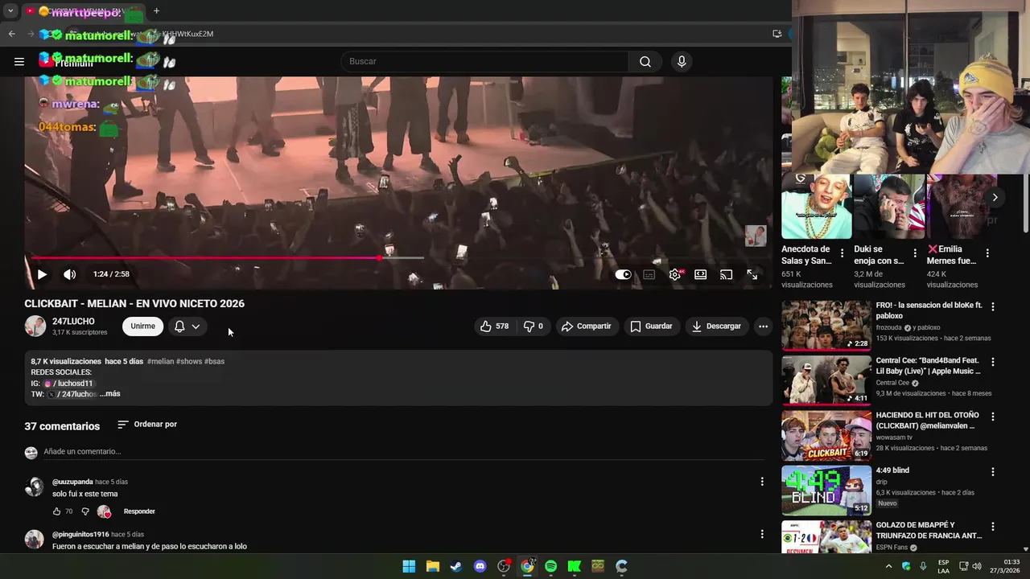Dislike the CLICKBAIT video

(533, 326)
